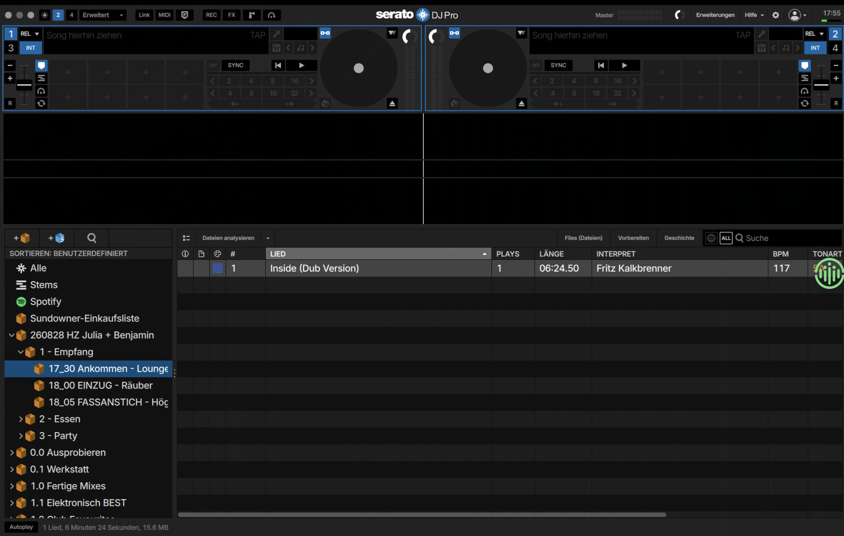Open the Vorbereiten tab
Image resolution: width=844 pixels, height=536 pixels.
coord(633,238)
